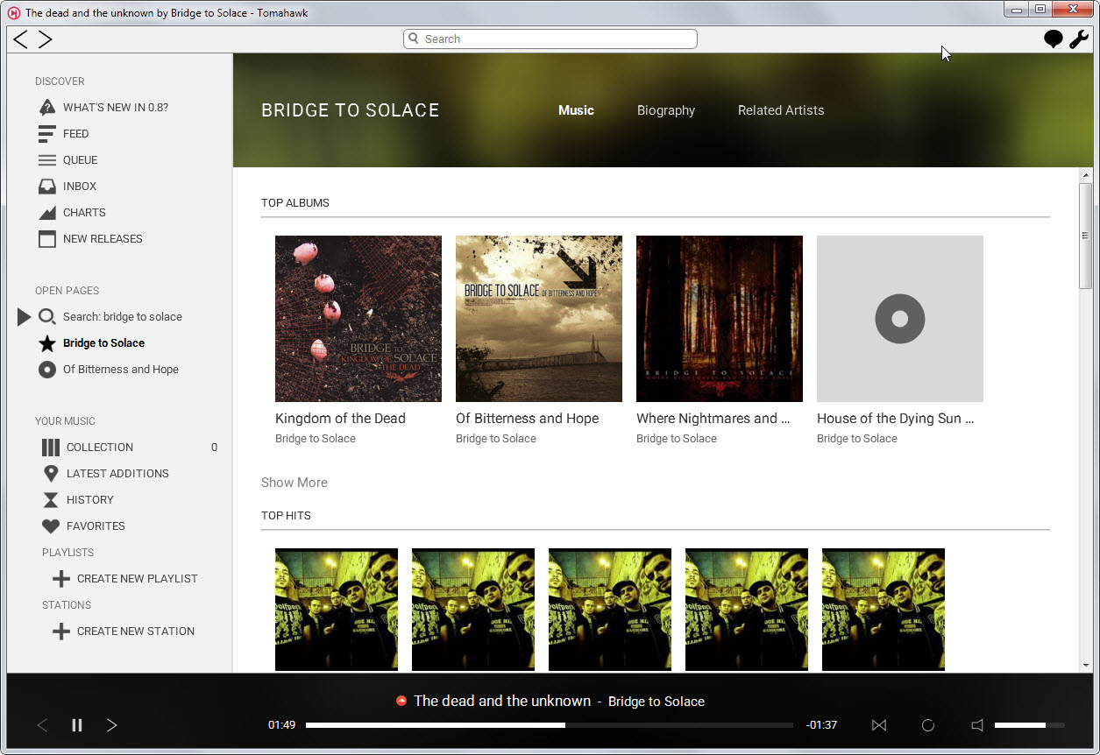Click the now-playing source icon

(401, 701)
